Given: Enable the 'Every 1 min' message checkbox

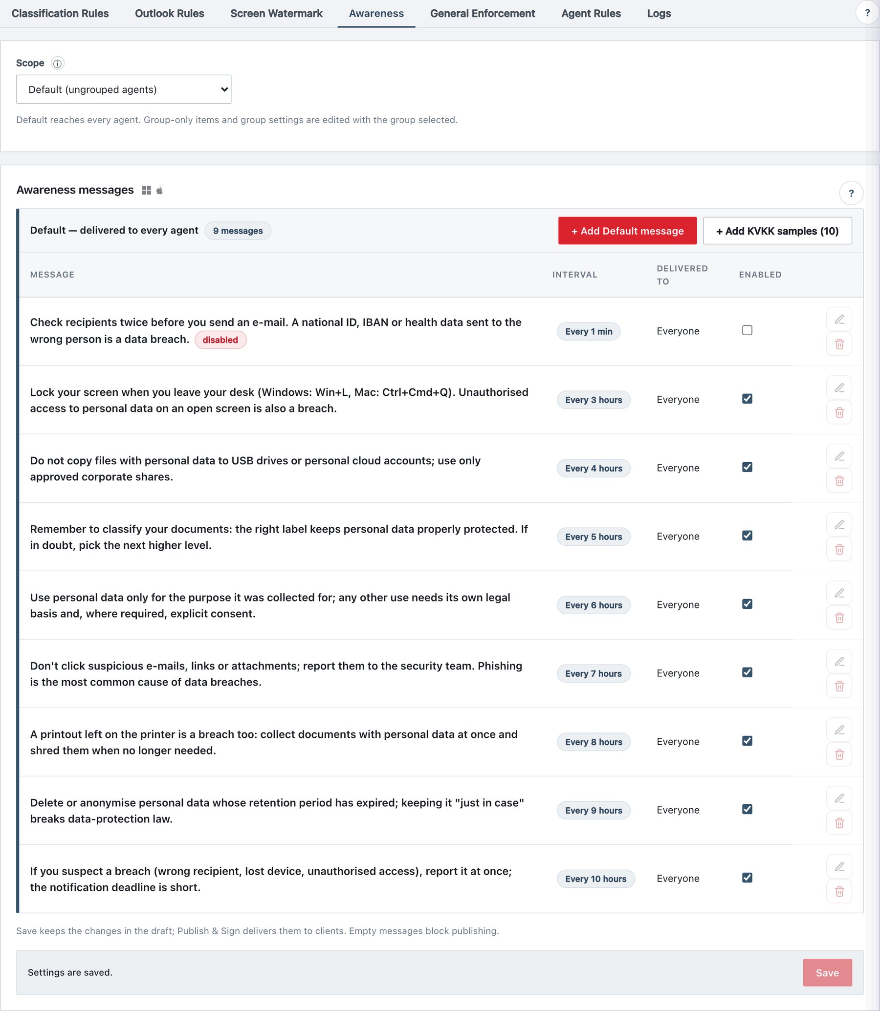Looking at the screenshot, I should point(747,330).
